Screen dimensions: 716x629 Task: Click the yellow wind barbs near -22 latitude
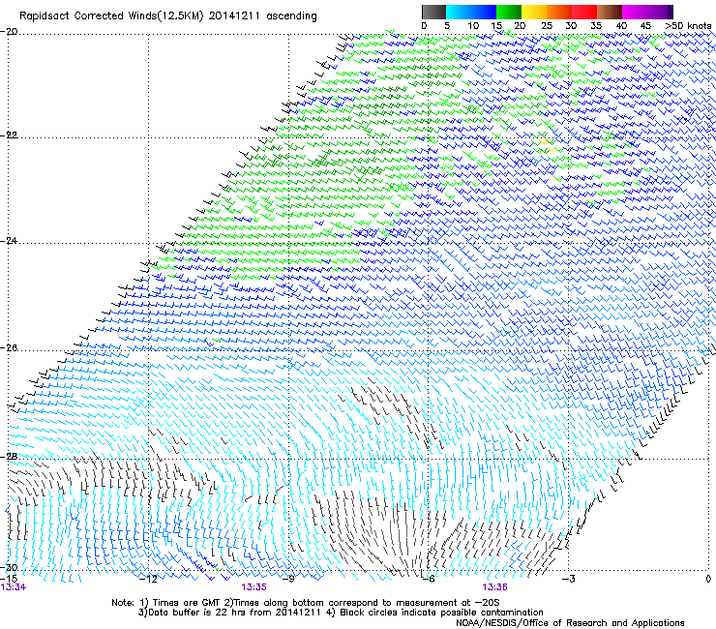pyautogui.click(x=548, y=146)
